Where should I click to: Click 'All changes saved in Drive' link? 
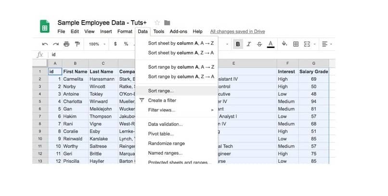[x=237, y=32]
